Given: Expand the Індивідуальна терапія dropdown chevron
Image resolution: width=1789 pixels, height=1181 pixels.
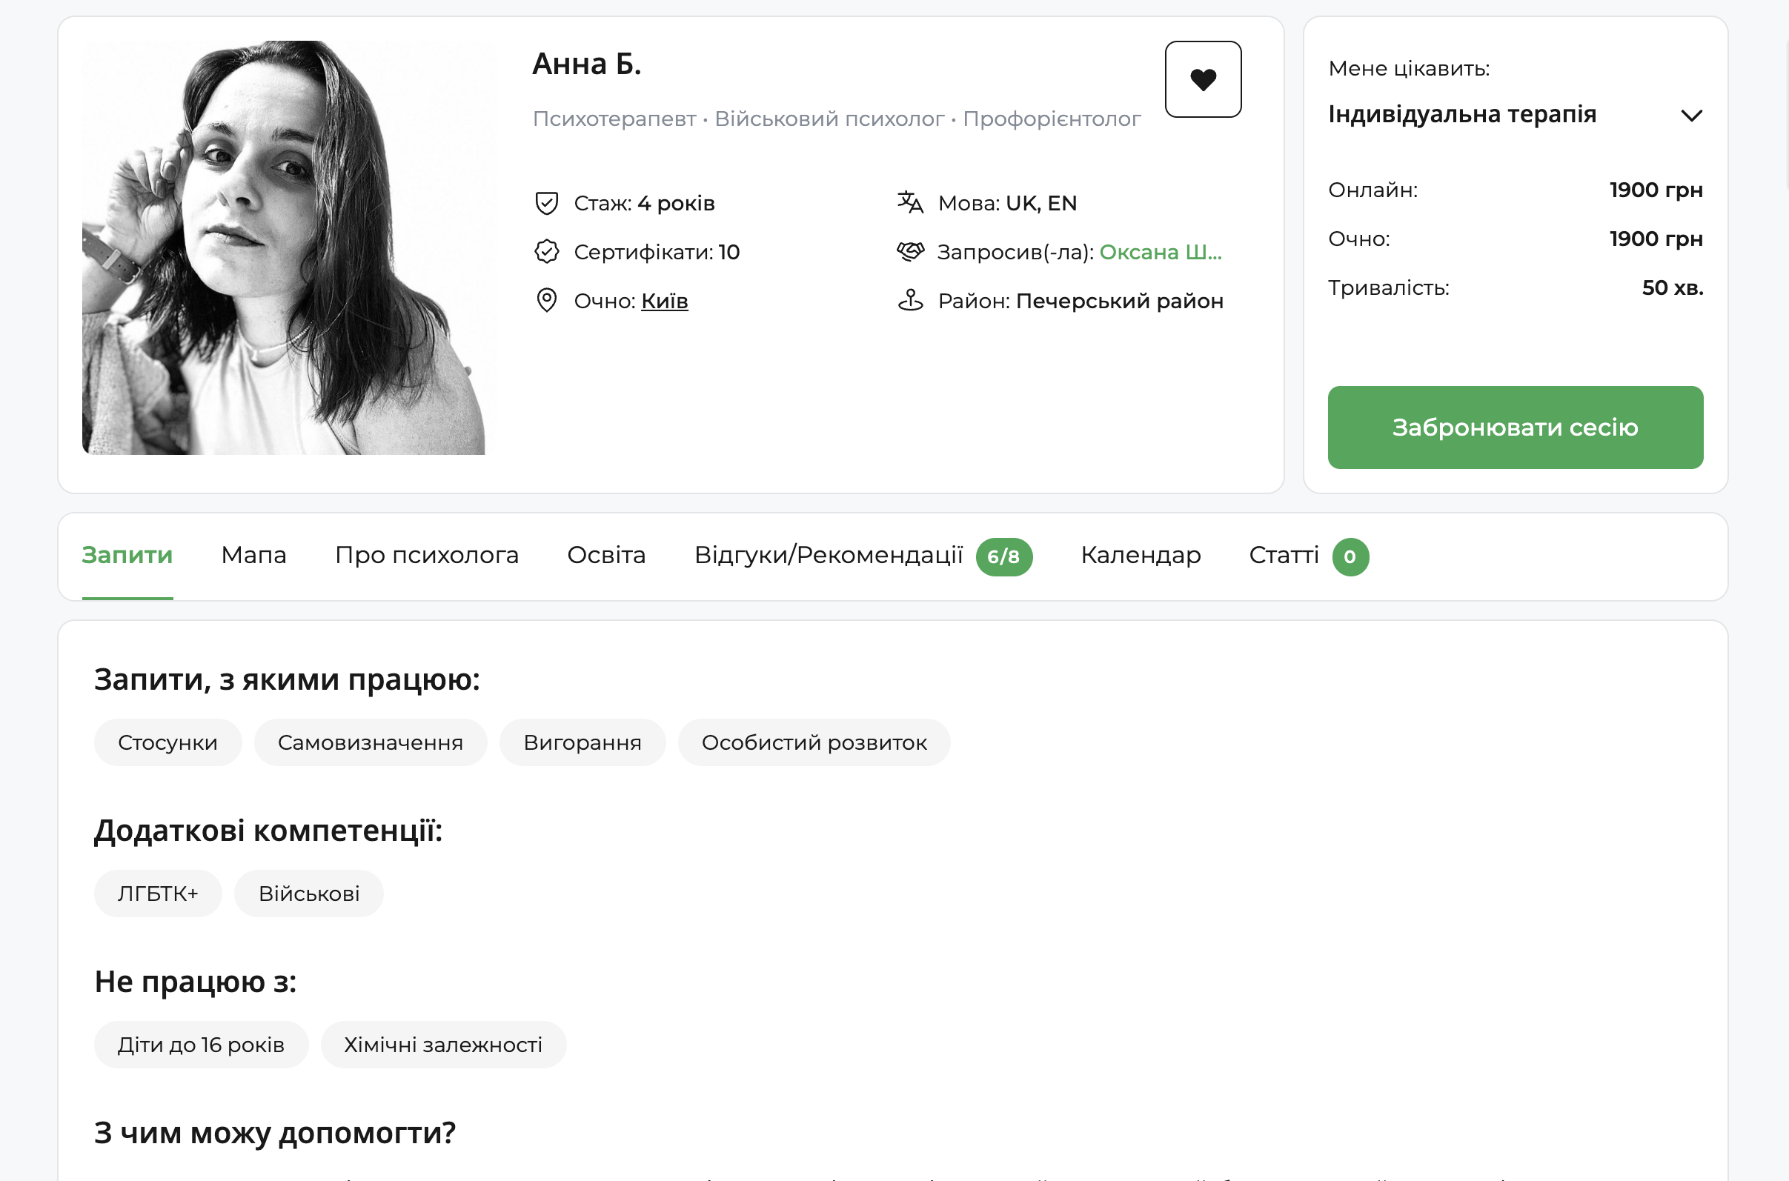Looking at the screenshot, I should click(1691, 116).
